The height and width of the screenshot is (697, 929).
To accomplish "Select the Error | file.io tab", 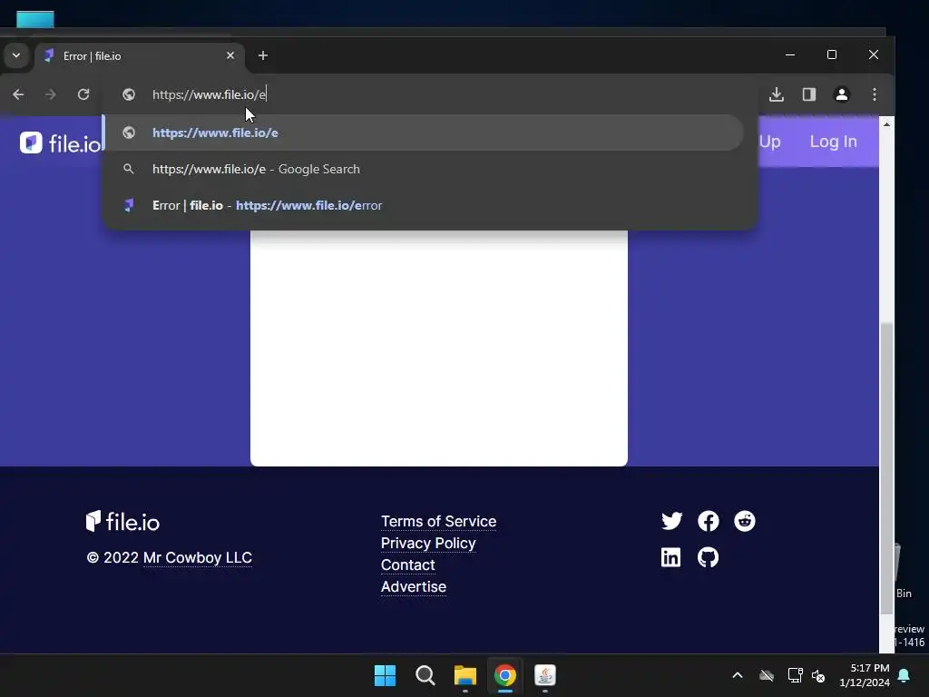I will click(x=139, y=55).
